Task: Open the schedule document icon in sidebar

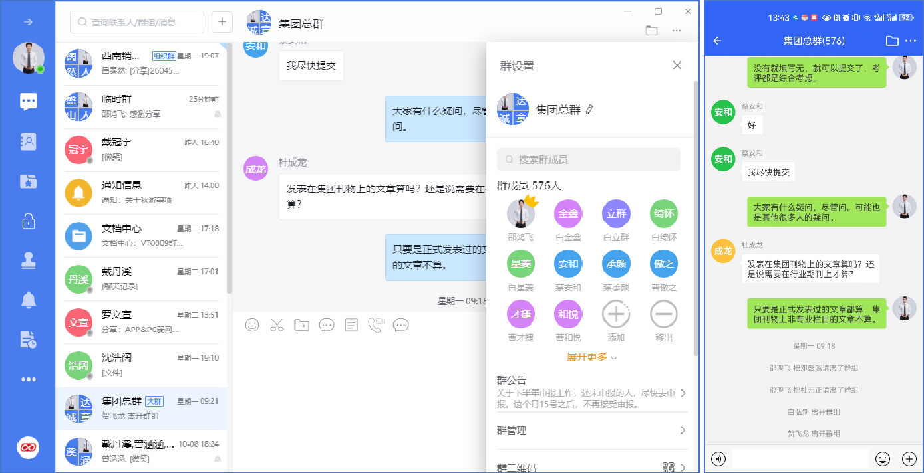Action: point(28,340)
